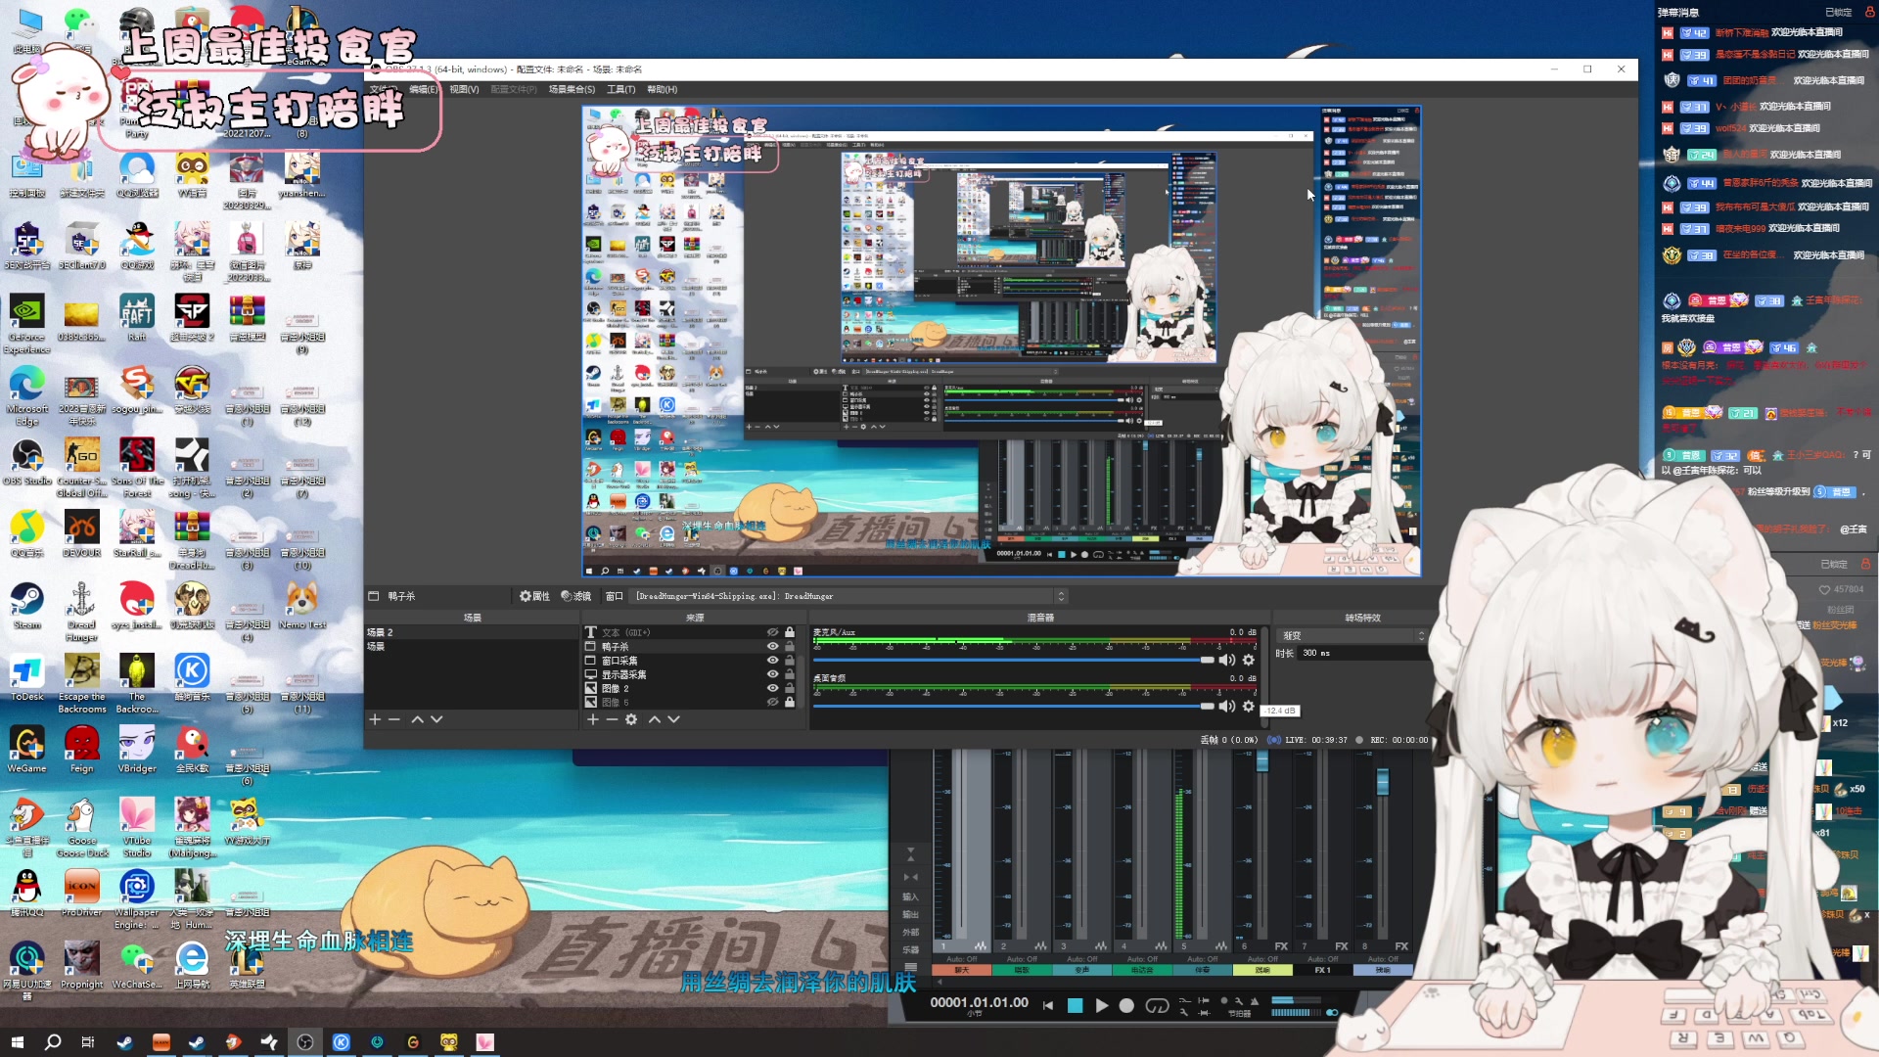Screen dimensions: 1879x1057
Task: Add a new source with plus icon
Action: [592, 719]
